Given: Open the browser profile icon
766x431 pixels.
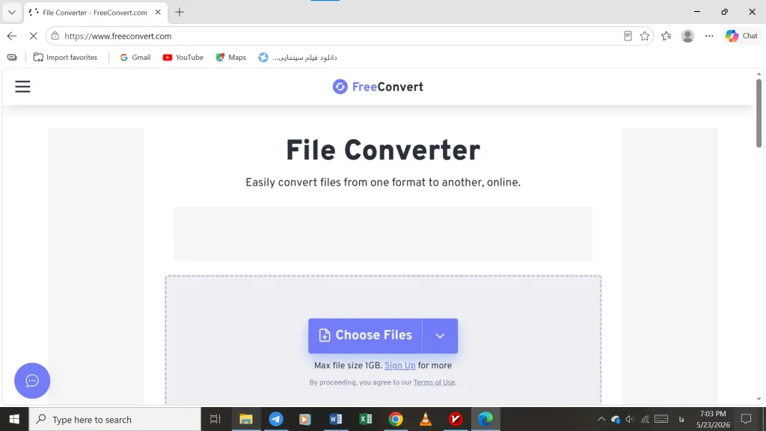Looking at the screenshot, I should [x=687, y=36].
